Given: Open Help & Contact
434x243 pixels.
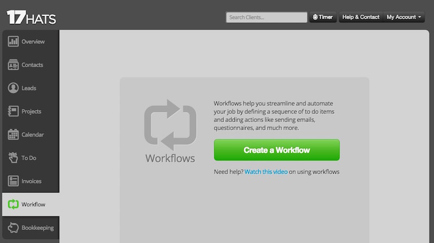Looking at the screenshot, I should tap(361, 17).
